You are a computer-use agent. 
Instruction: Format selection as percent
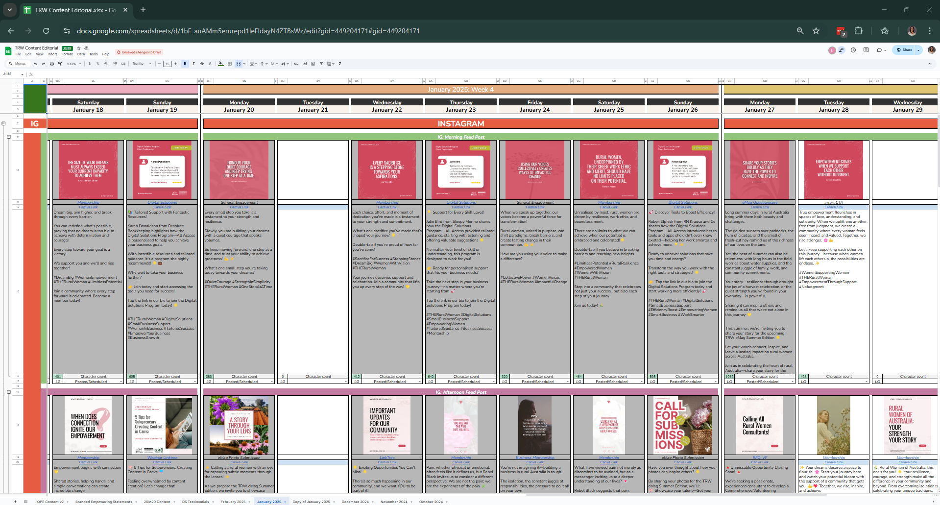click(x=98, y=64)
